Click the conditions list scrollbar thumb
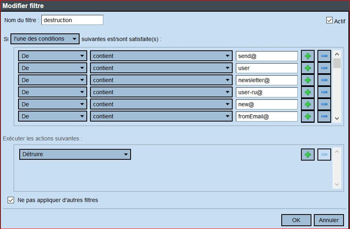The height and width of the screenshot is (229, 350). pos(337,63)
